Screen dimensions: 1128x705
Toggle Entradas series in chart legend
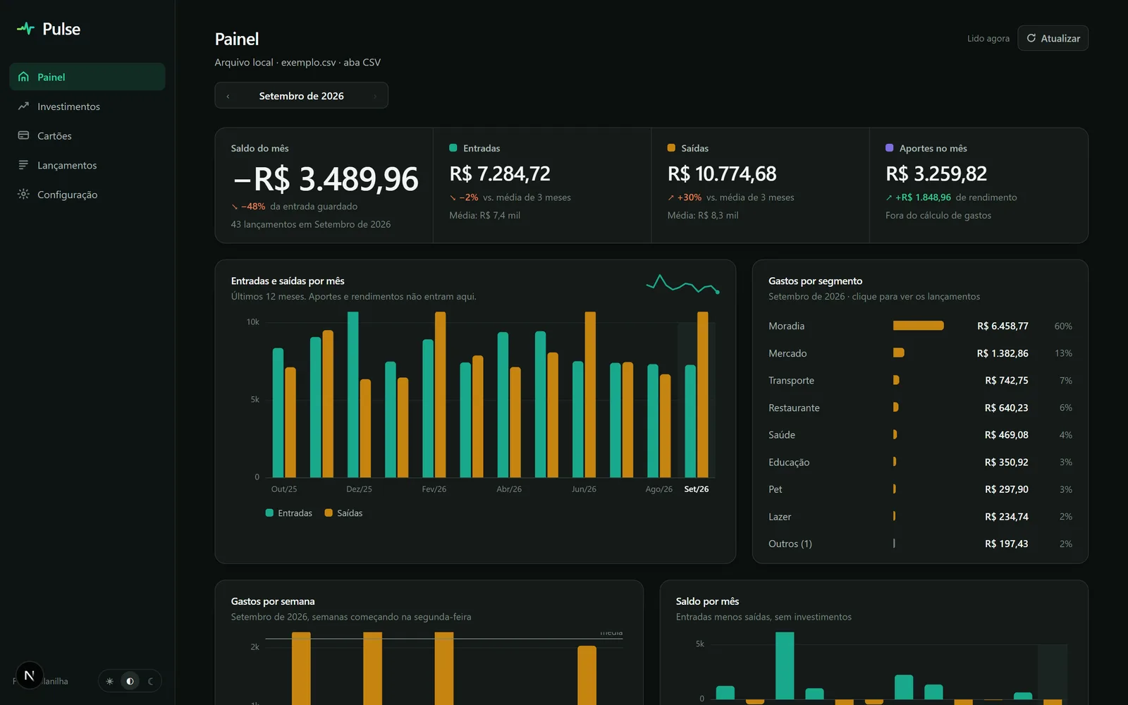(288, 513)
